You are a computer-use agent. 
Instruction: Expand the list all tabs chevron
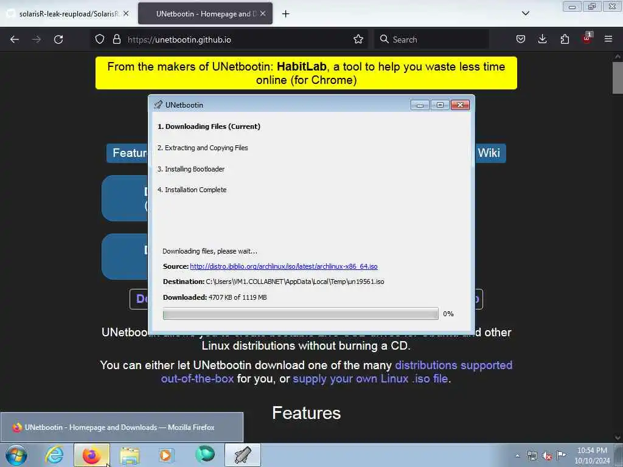coord(526,13)
